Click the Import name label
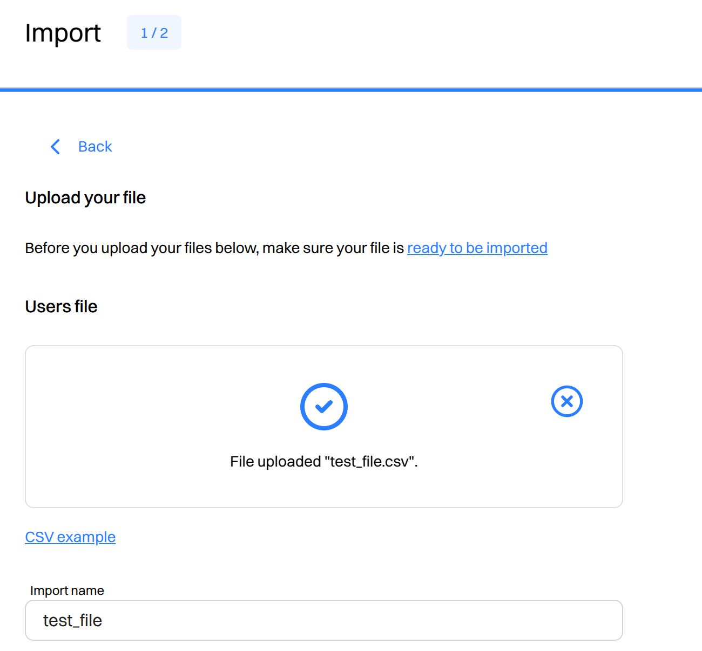 pos(67,591)
